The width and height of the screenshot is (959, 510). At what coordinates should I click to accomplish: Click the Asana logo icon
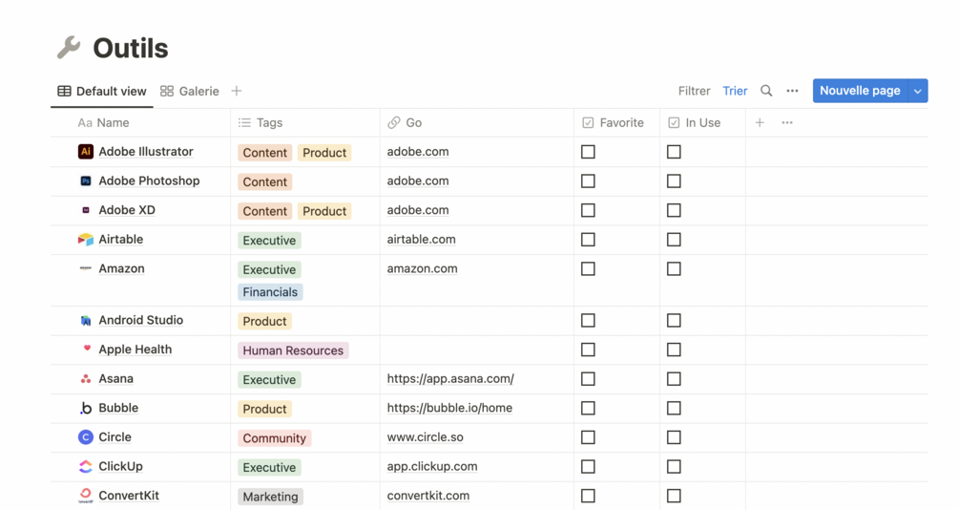tap(86, 379)
